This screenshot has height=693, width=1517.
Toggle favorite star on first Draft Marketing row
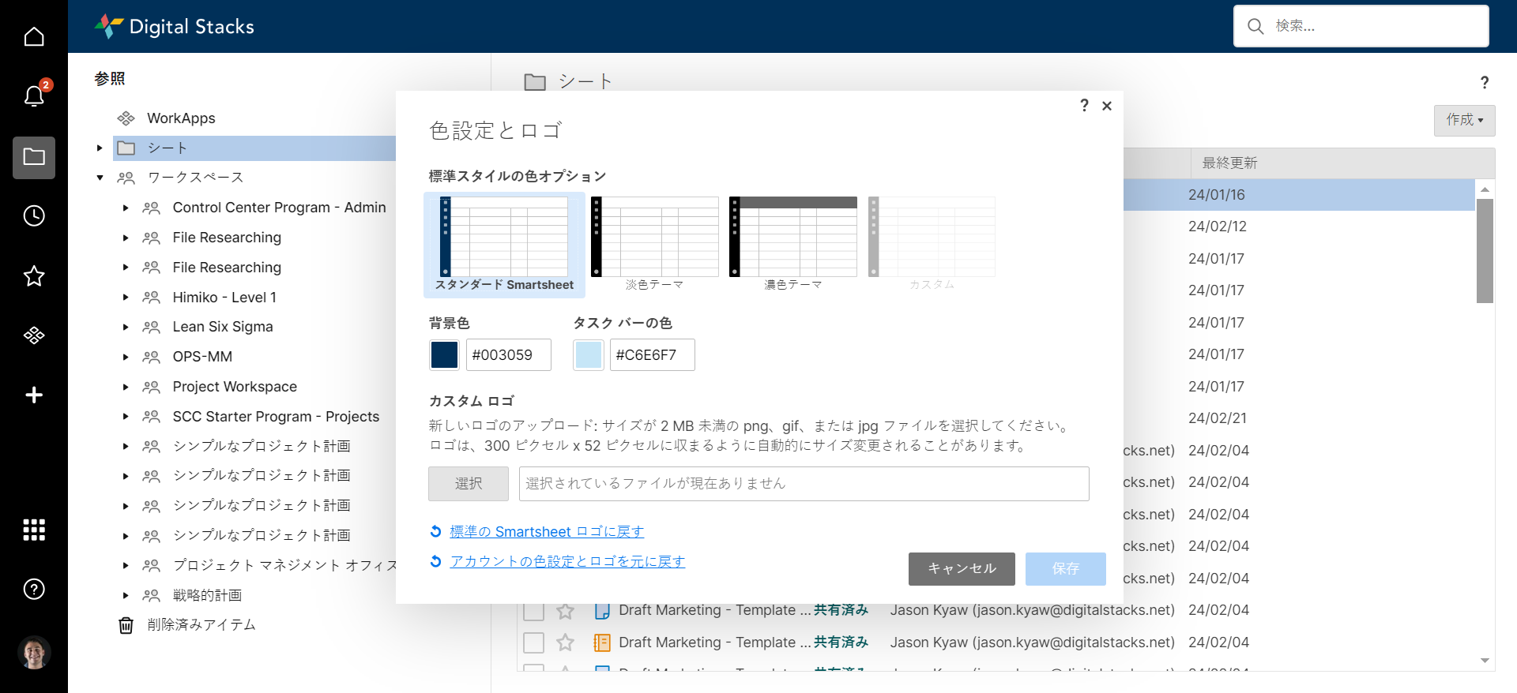(565, 610)
